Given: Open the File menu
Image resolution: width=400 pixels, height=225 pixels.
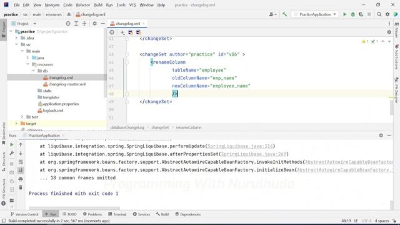Looking at the screenshot, I should coord(17,5).
